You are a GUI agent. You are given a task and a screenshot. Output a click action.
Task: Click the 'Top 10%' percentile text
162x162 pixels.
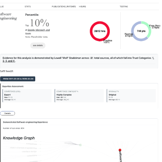[37, 23]
